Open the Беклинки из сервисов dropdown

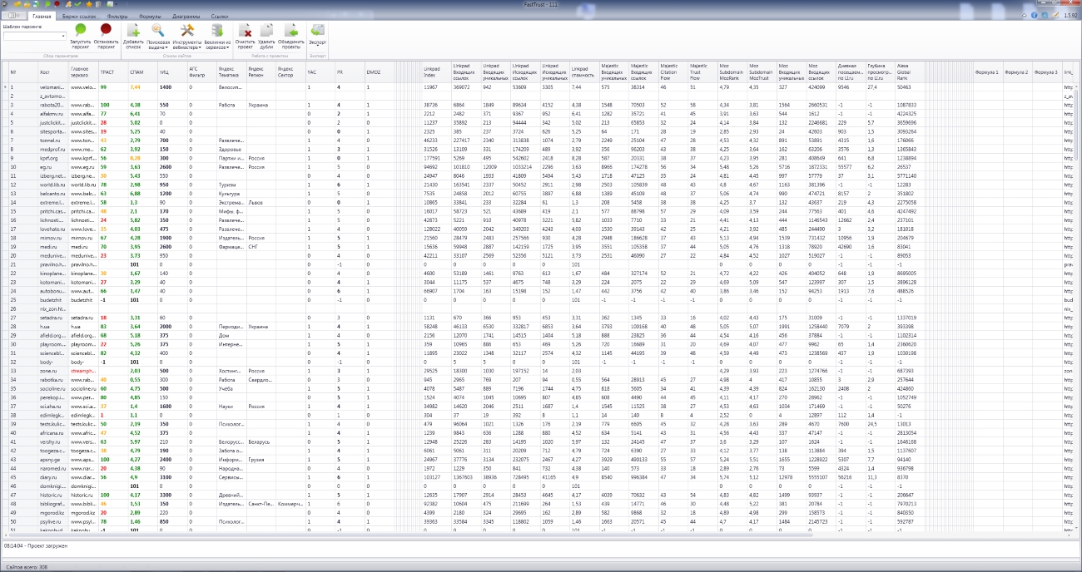(217, 36)
